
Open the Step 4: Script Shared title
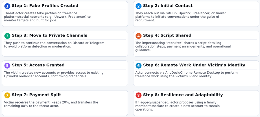(167, 35)
